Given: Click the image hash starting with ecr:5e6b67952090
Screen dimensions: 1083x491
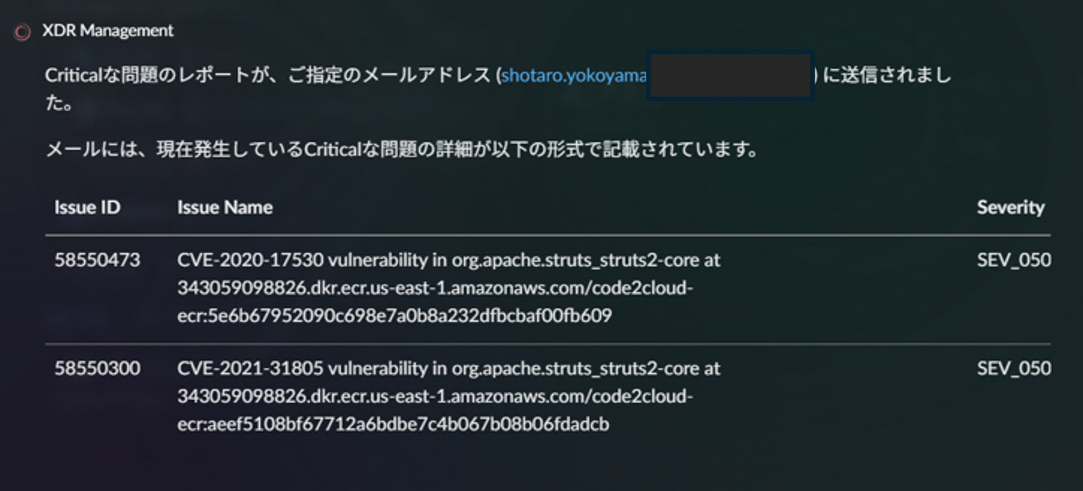Looking at the screenshot, I should [394, 315].
